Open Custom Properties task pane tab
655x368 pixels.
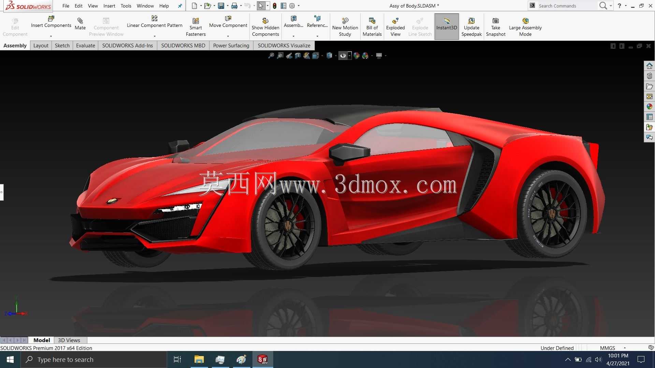point(649,117)
